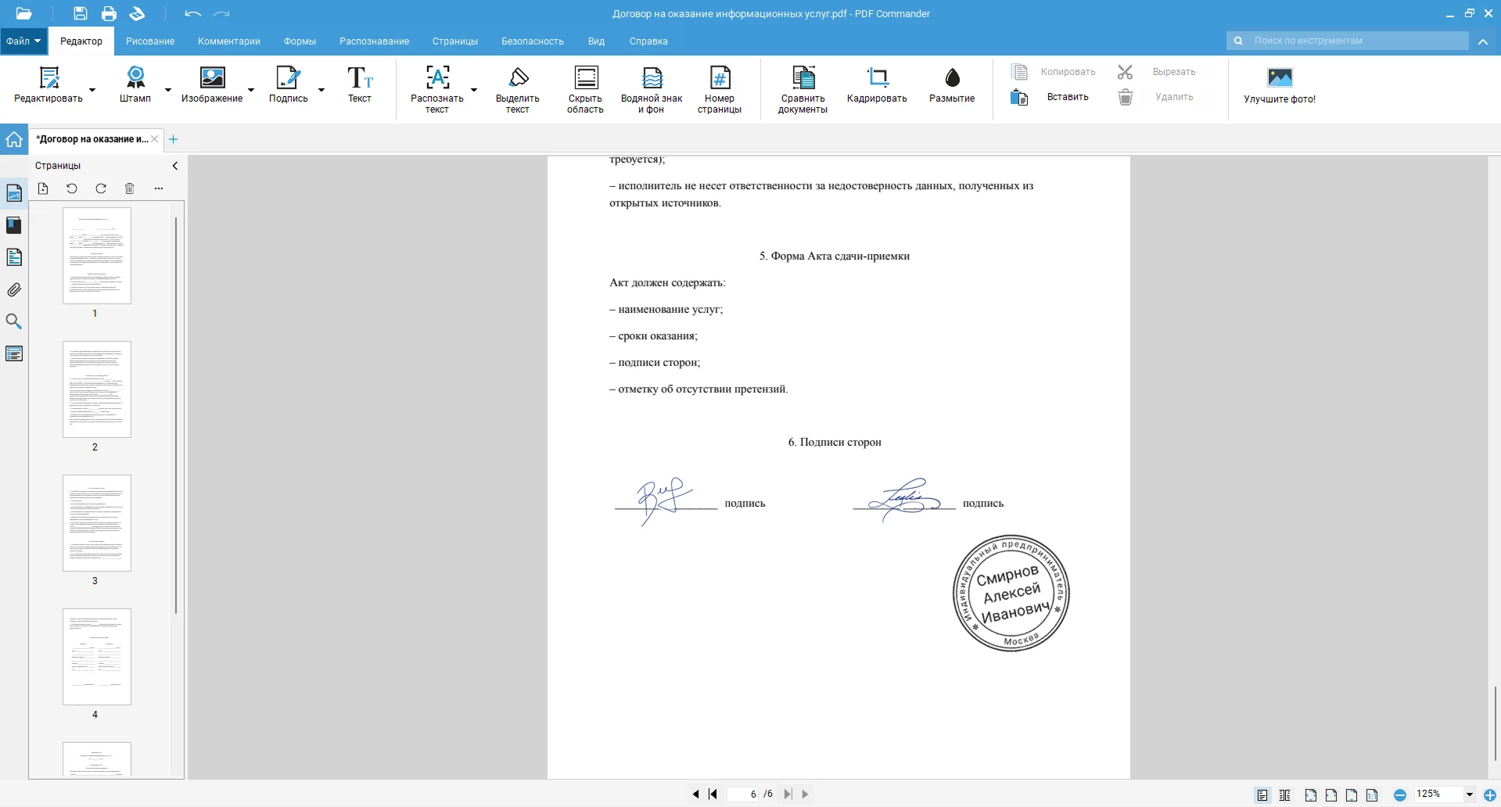Toggle continuous scrolling view in status bar

[x=1284, y=794]
